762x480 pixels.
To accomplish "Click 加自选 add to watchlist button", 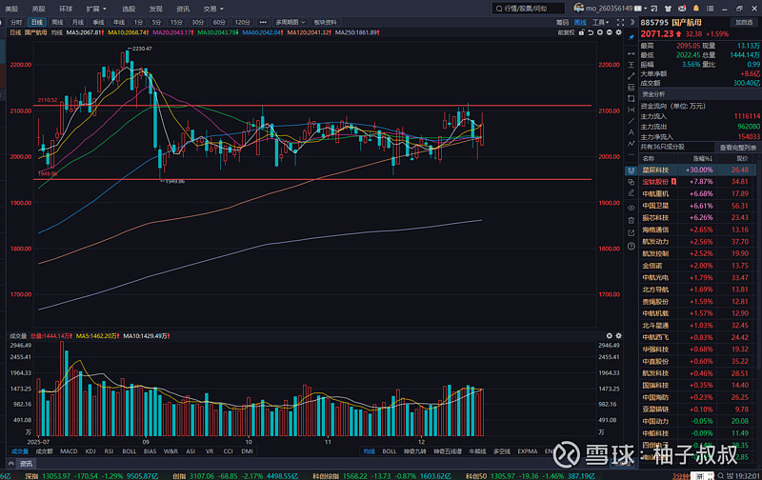I will (743, 20).
